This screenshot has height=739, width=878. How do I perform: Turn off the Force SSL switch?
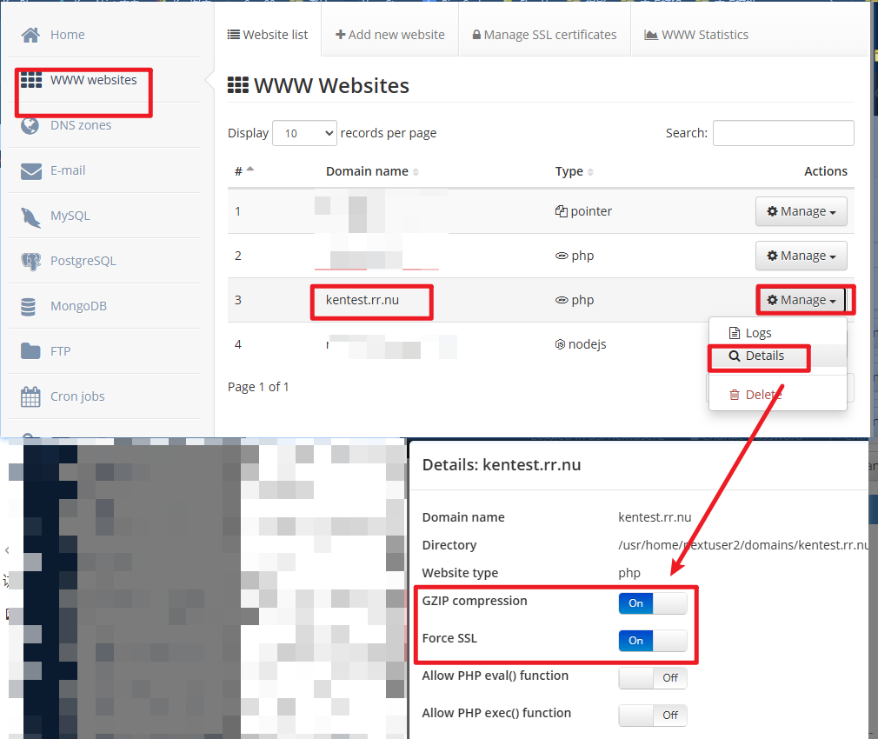click(x=652, y=640)
